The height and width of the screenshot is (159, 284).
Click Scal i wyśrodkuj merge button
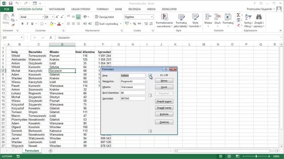pos(106,23)
